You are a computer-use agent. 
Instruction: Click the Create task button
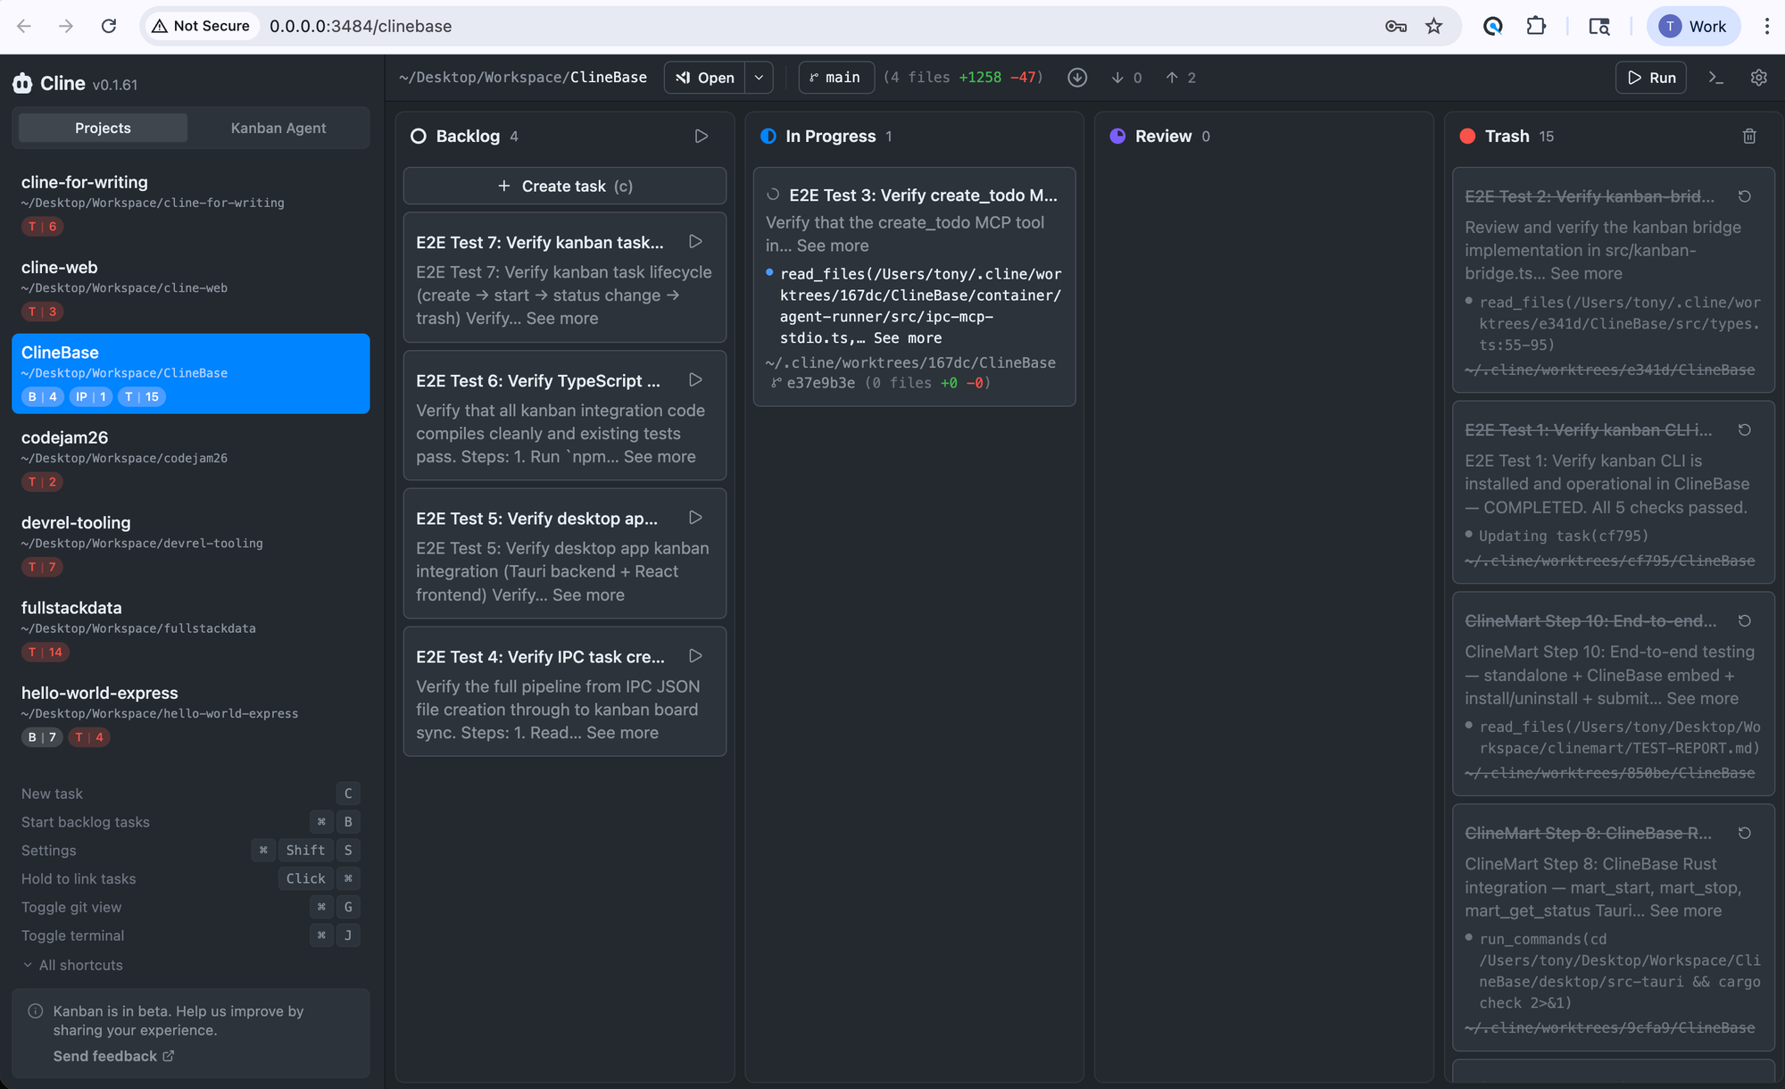point(564,186)
